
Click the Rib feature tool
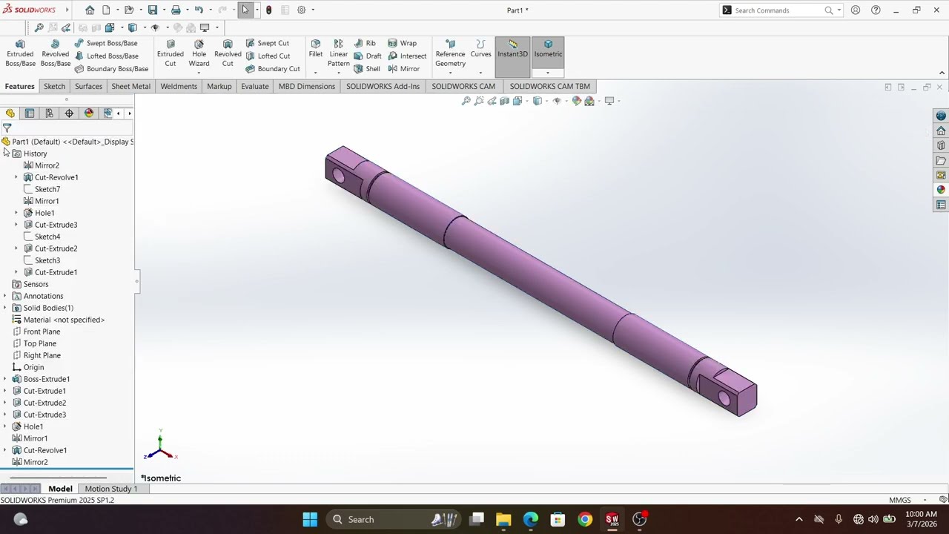click(365, 43)
